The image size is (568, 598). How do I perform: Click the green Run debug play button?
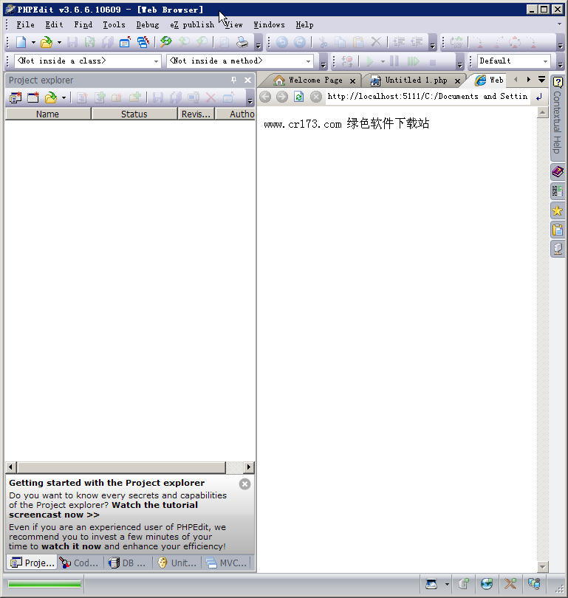(x=369, y=61)
